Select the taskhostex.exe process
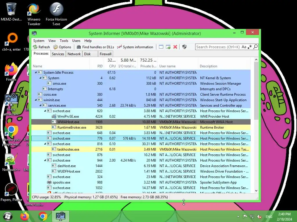 [x=141, y=149]
